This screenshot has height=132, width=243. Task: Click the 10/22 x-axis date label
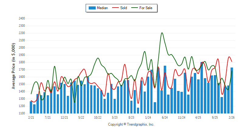[98, 117]
